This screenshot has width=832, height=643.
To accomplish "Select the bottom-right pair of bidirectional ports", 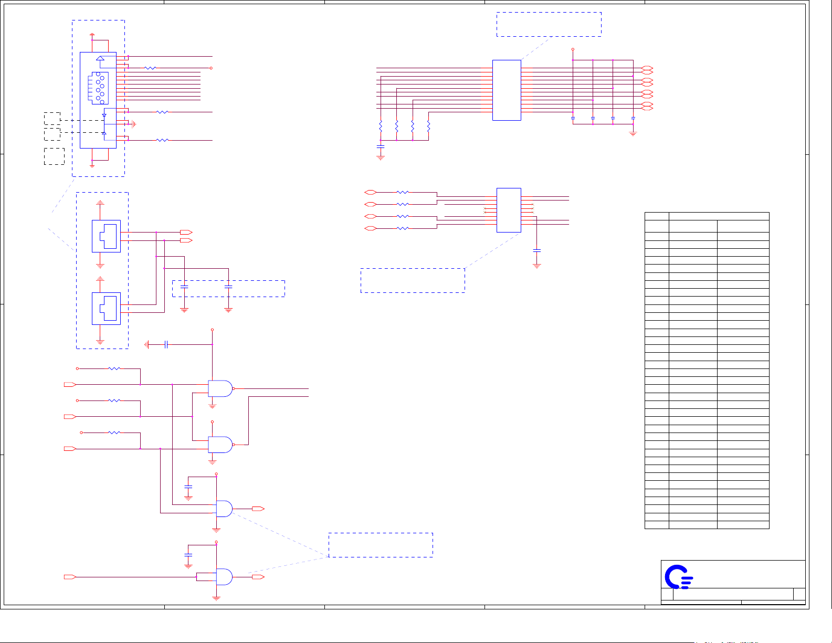I will pos(647,106).
